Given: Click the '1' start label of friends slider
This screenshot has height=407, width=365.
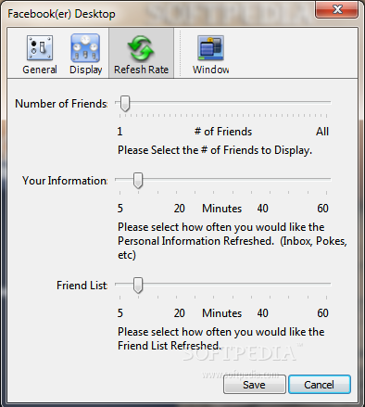Looking at the screenshot, I should [x=120, y=132].
